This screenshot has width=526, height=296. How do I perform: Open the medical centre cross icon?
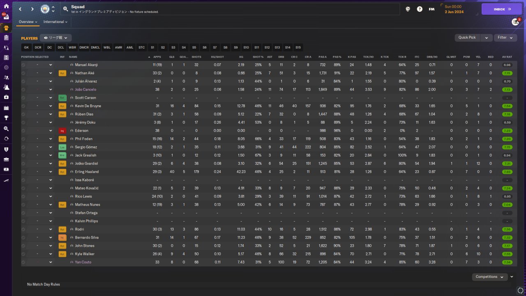point(6,97)
